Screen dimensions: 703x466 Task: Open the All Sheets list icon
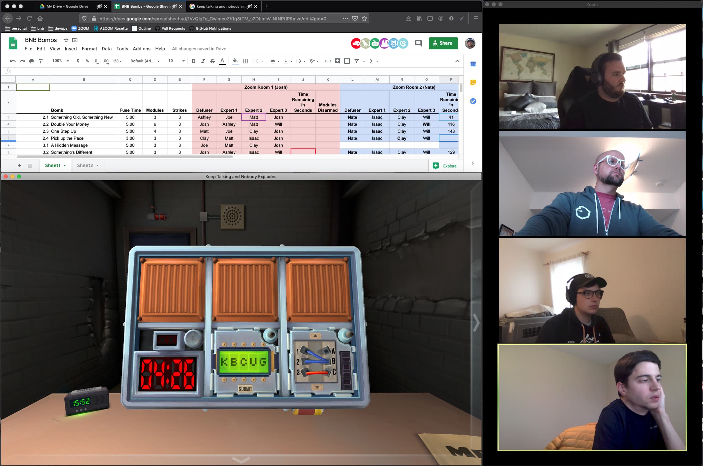pyautogui.click(x=30, y=165)
